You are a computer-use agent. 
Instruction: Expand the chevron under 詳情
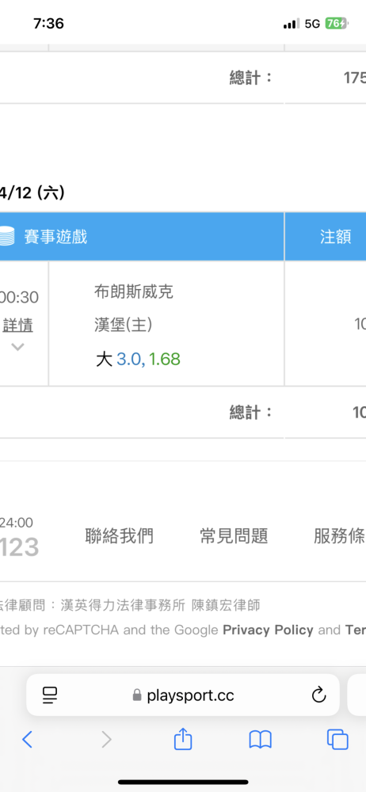[17, 347]
